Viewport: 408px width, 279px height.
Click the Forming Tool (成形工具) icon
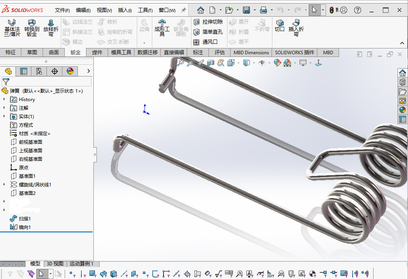click(x=162, y=28)
